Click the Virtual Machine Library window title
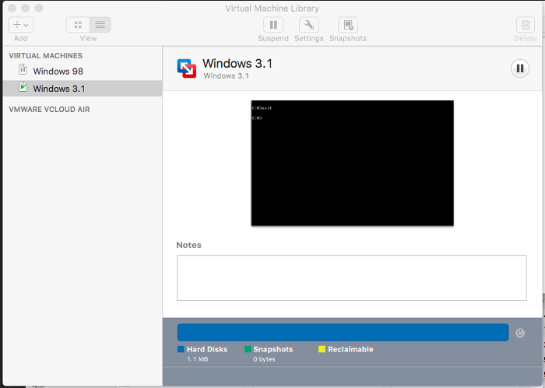The height and width of the screenshot is (388, 545). tap(272, 9)
